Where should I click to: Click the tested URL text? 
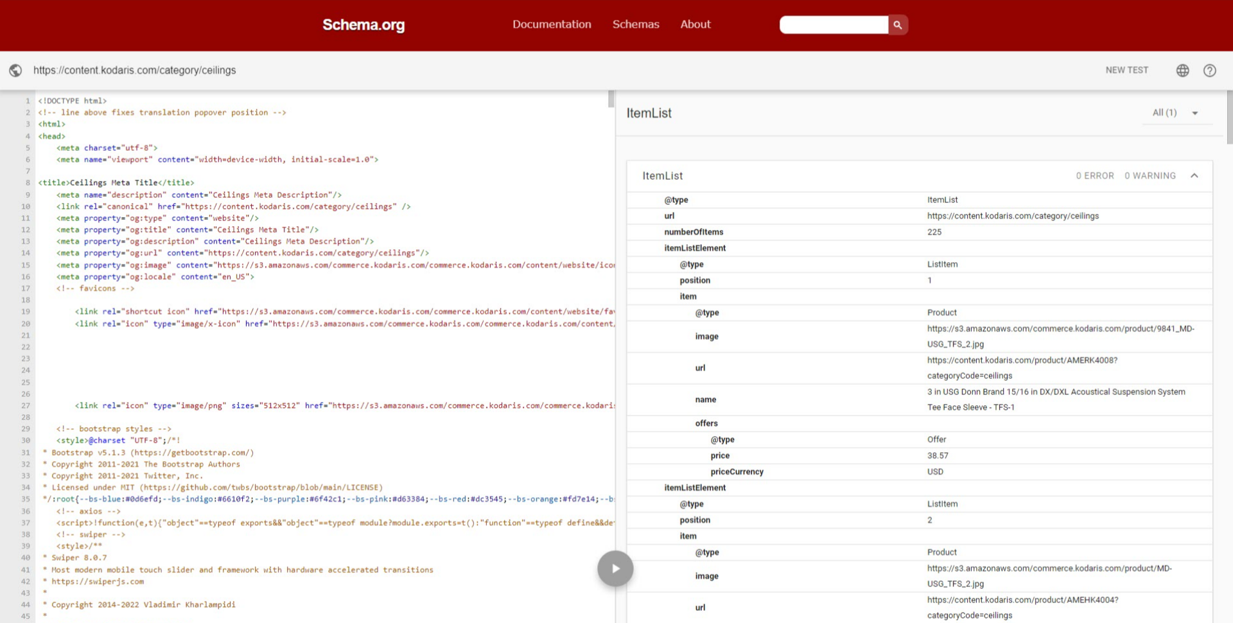point(134,71)
